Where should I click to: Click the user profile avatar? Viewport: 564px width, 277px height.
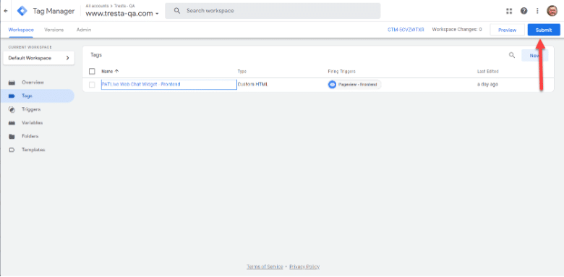point(552,11)
